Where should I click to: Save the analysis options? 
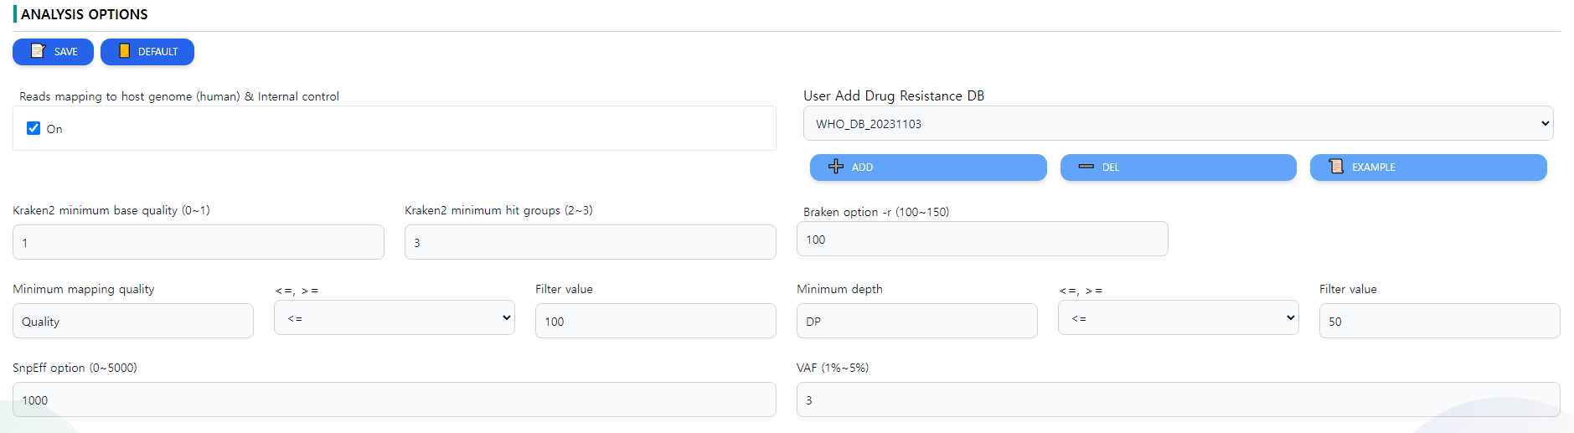click(x=53, y=52)
